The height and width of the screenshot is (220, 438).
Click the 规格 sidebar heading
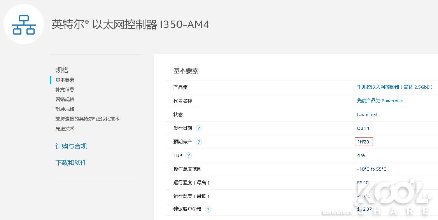coord(62,70)
